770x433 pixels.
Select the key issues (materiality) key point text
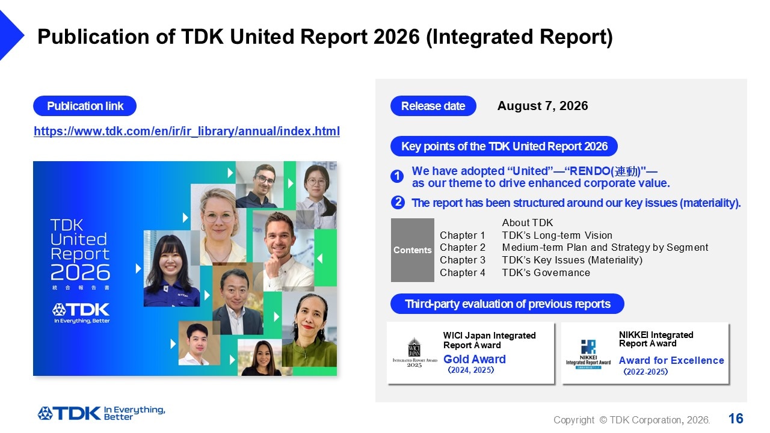(576, 203)
